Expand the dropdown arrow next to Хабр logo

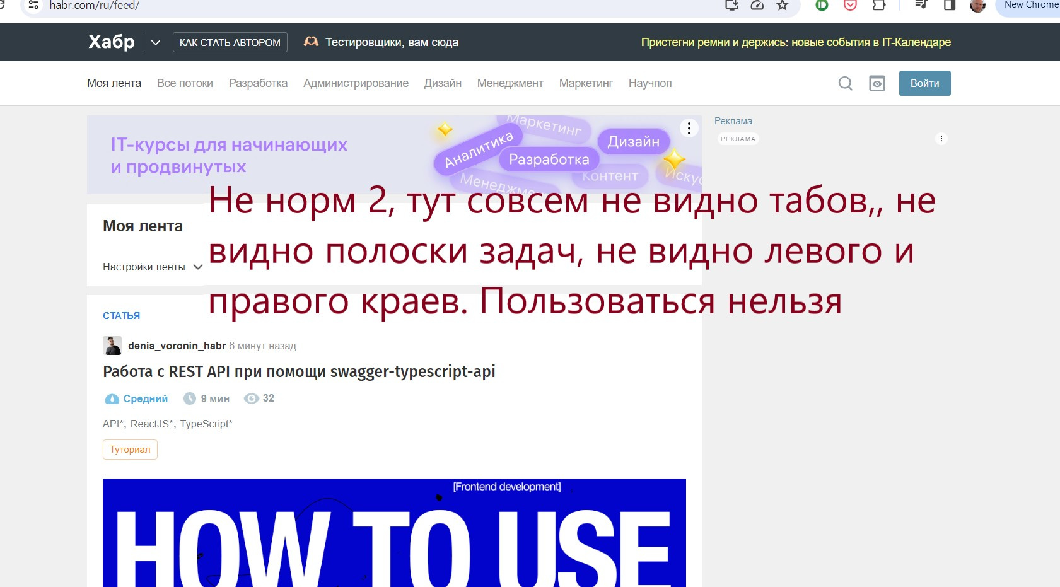tap(156, 42)
